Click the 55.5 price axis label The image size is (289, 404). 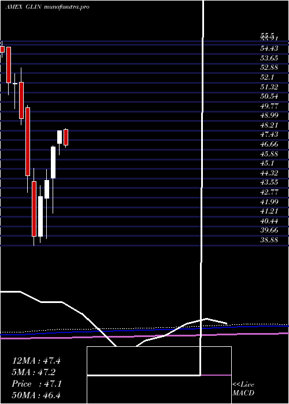[268, 36]
